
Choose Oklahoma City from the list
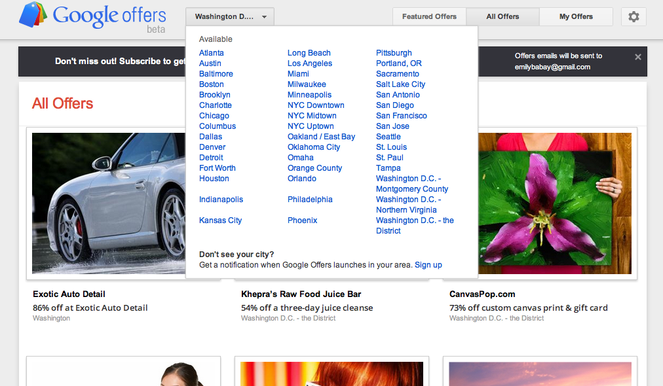pyautogui.click(x=314, y=147)
